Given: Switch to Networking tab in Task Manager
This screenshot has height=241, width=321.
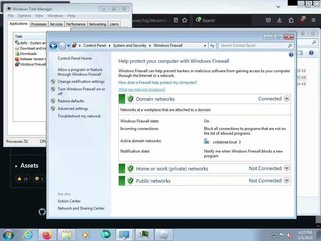Looking at the screenshot, I should coord(98,24).
